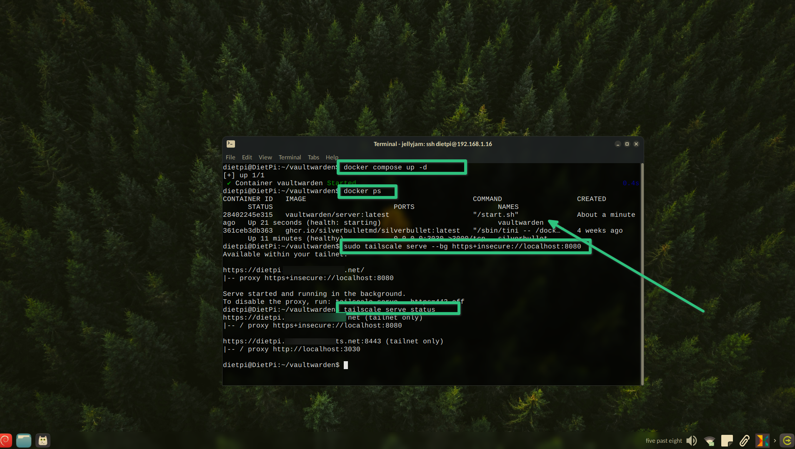Click the CREATED column header
Viewport: 795px width, 449px height.
tap(591, 199)
